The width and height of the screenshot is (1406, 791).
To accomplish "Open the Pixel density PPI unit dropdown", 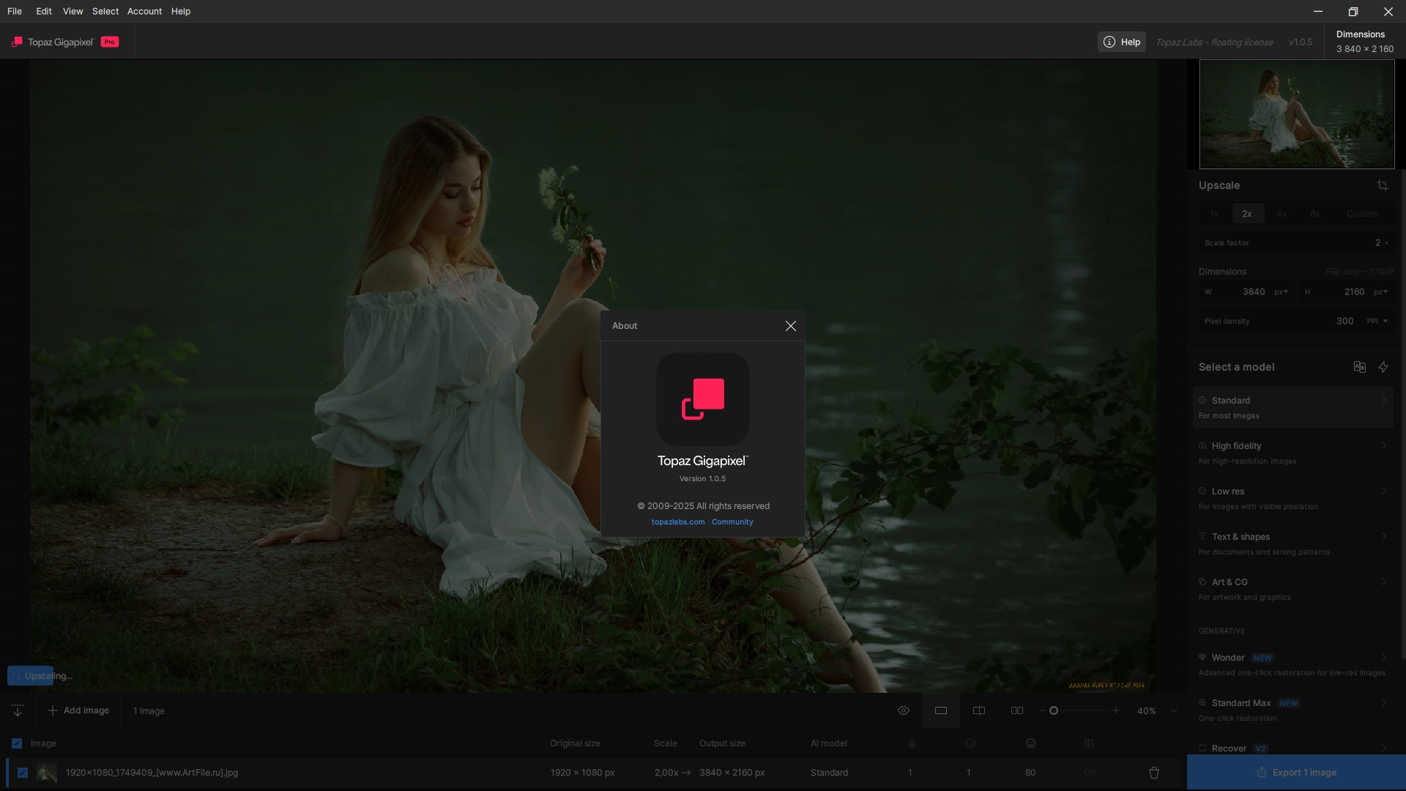I will tap(1377, 321).
